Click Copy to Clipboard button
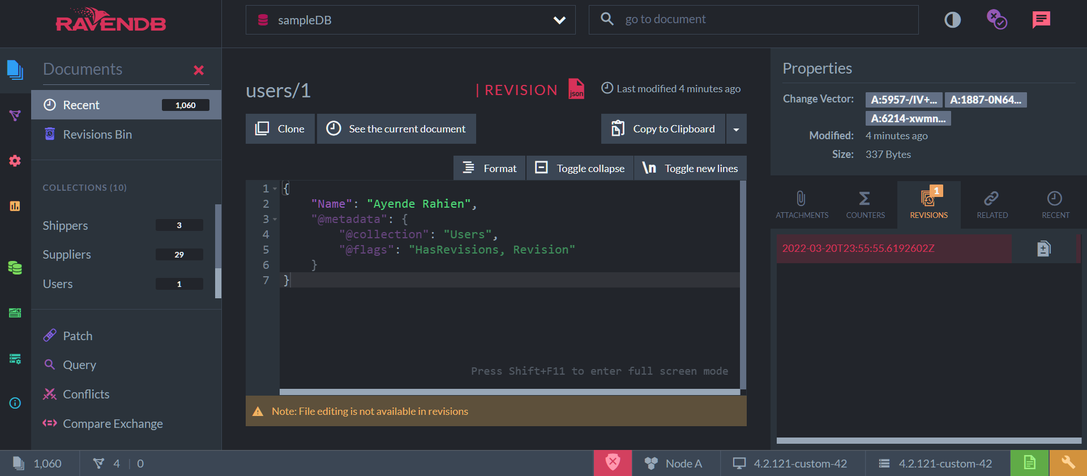Image resolution: width=1087 pixels, height=476 pixels. point(664,129)
